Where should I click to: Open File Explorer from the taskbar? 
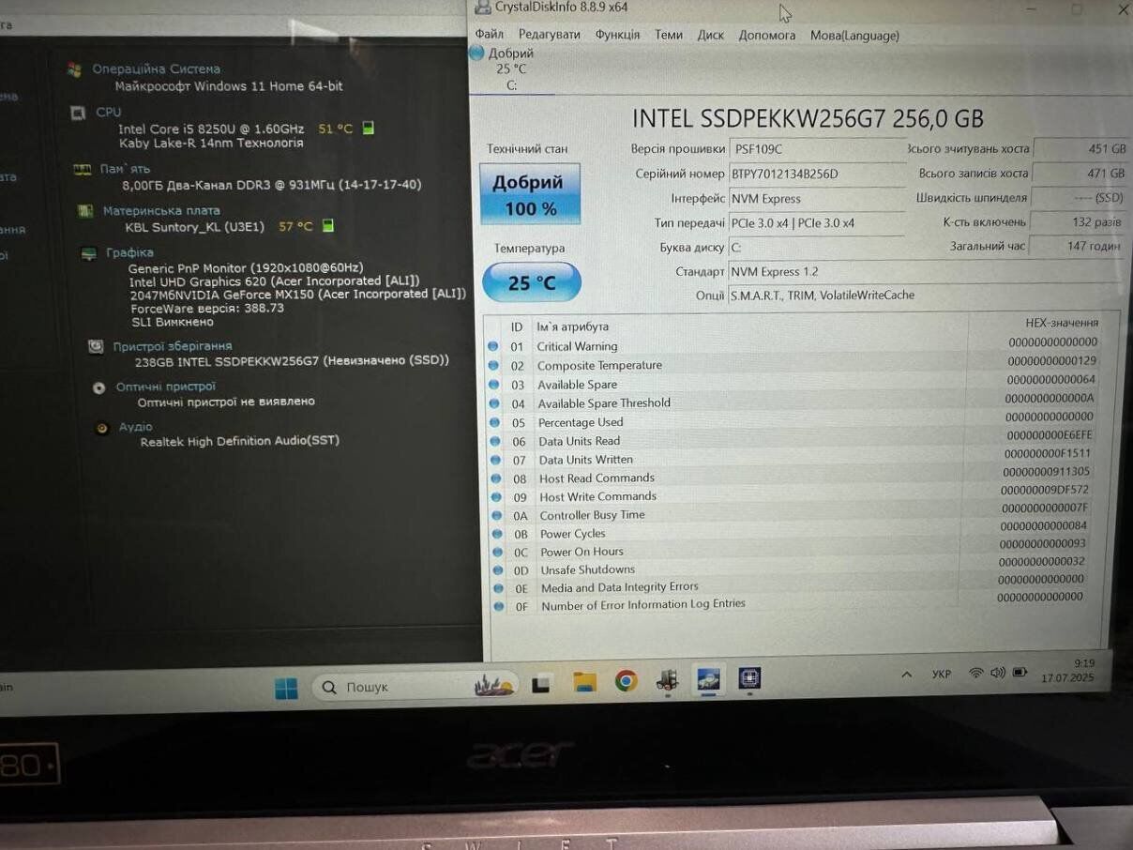tap(584, 682)
